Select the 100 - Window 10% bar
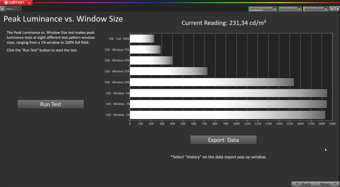This screenshot has width=340, height=187. (x=212, y=82)
